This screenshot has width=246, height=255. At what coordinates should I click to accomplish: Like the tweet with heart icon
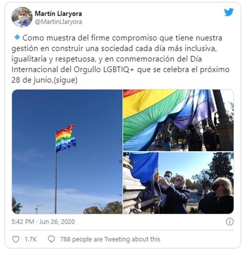[16, 239]
